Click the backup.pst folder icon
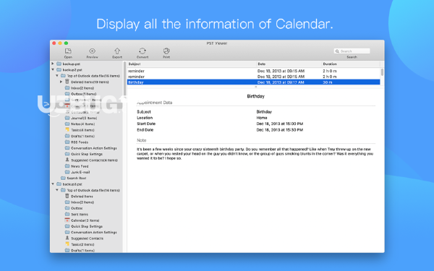This screenshot has height=271, width=434. pos(59,64)
